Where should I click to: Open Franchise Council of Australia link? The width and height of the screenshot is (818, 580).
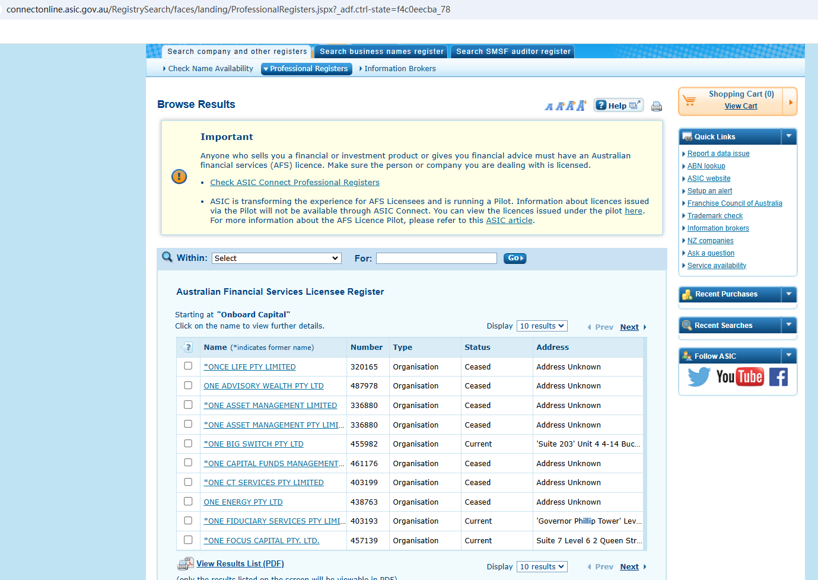pyautogui.click(x=735, y=203)
